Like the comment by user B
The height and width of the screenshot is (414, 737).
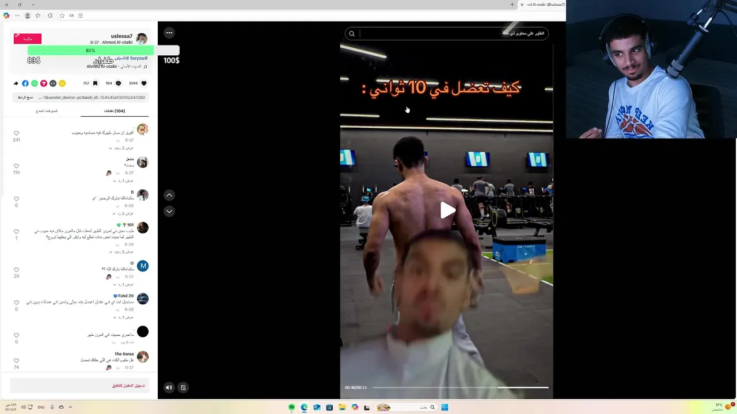(x=16, y=199)
